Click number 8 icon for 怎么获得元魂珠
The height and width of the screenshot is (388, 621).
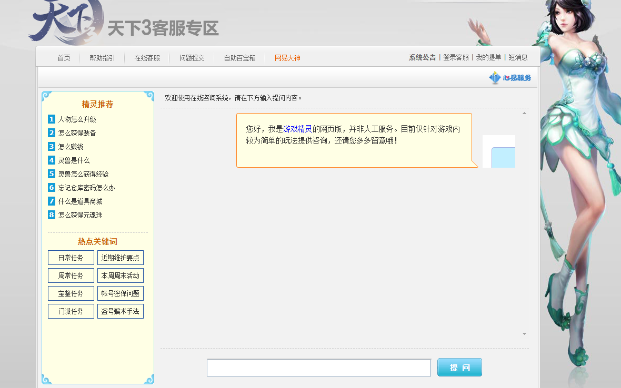pos(52,215)
